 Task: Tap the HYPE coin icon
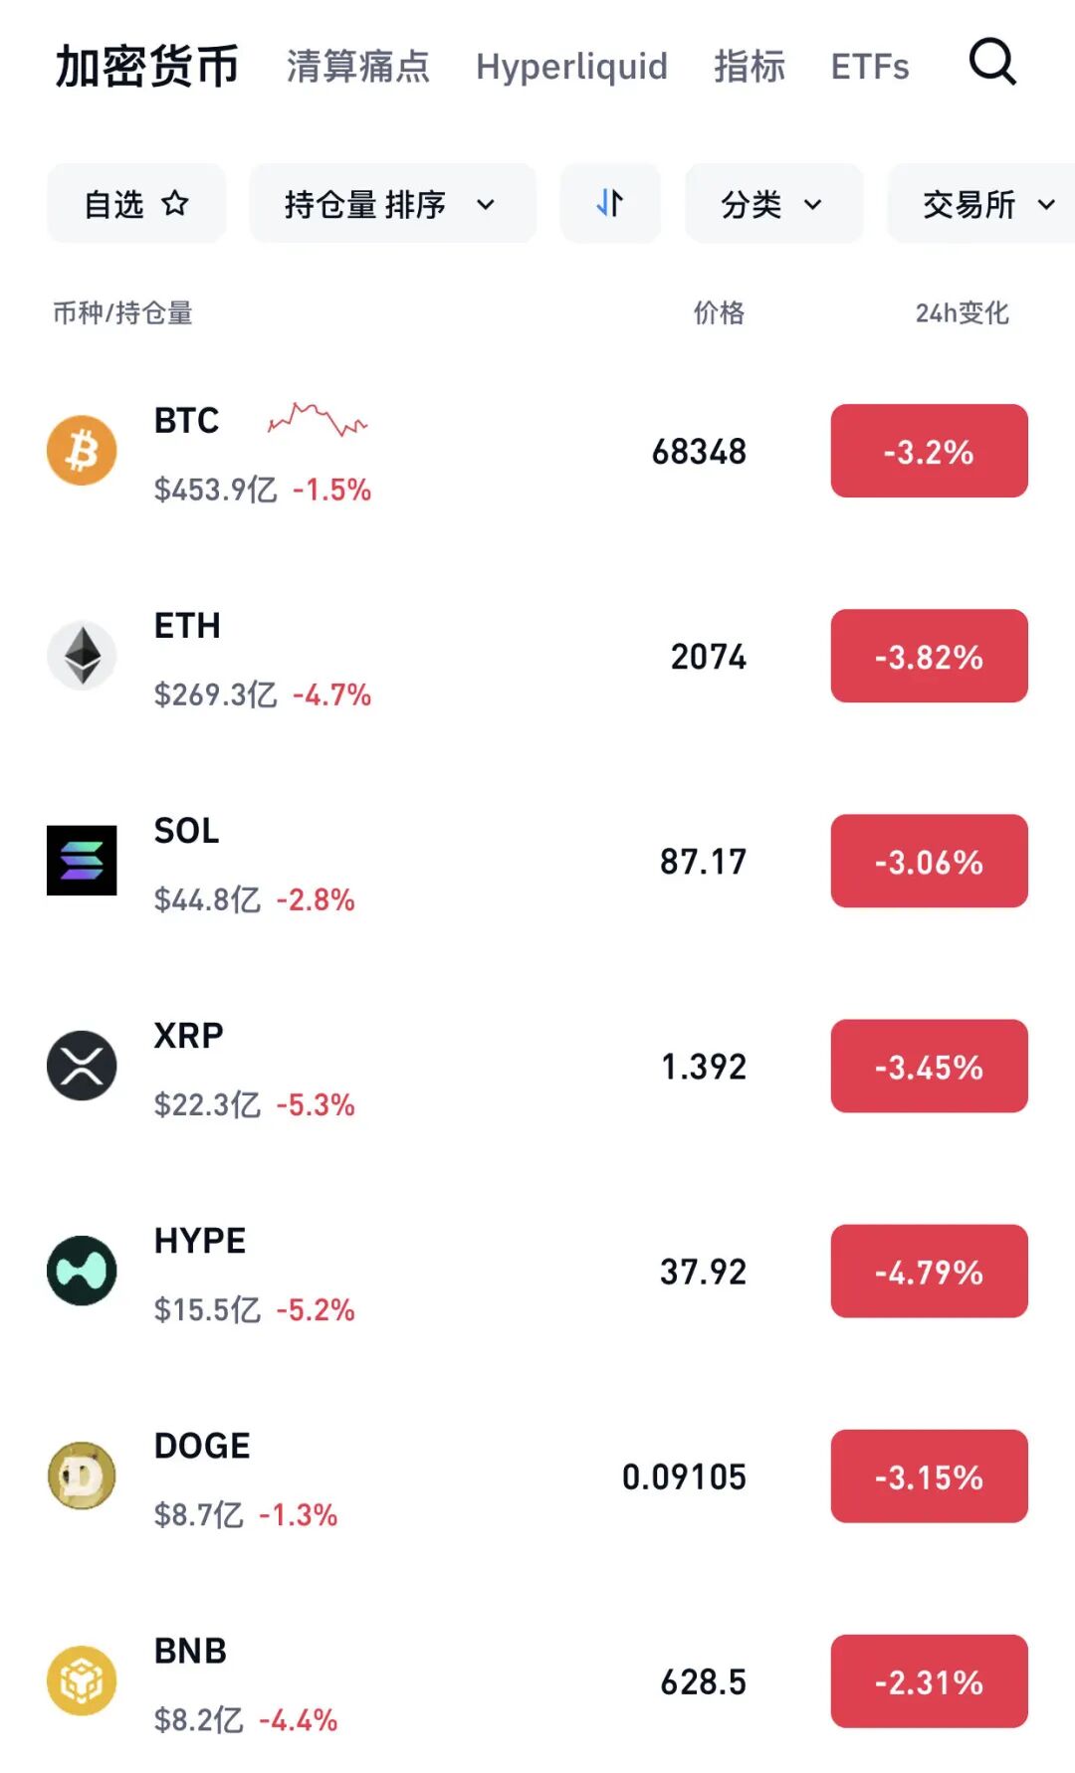pos(82,1271)
